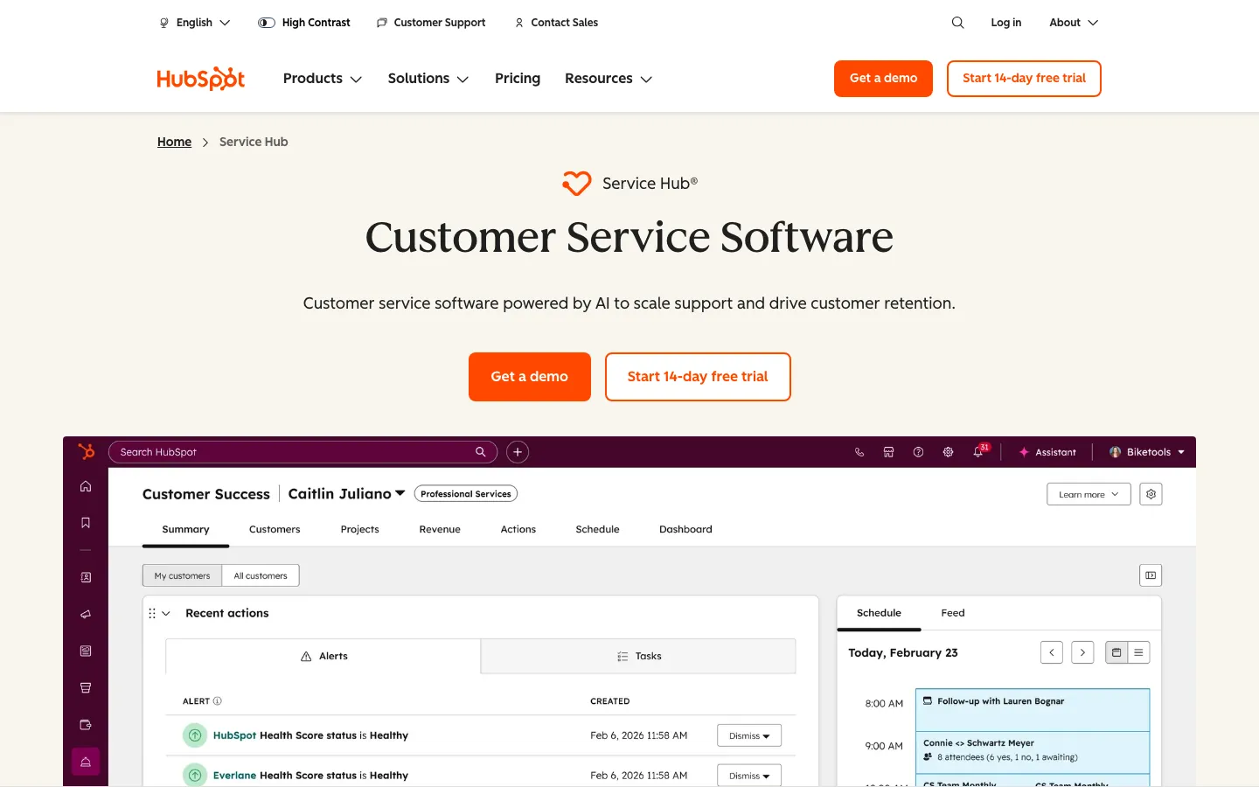
Task: Open the settings gear in purple header
Action: coord(948,452)
